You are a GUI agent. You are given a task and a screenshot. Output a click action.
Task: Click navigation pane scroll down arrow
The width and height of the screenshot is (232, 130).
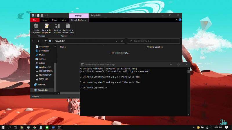coord(55,93)
